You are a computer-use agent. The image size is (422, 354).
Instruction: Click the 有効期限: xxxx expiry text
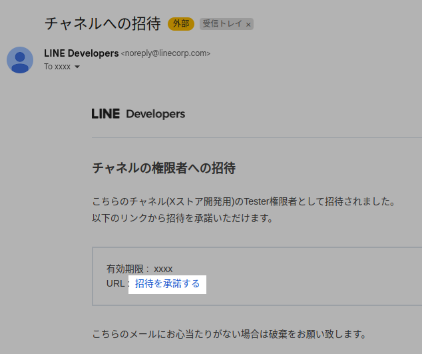click(x=139, y=269)
